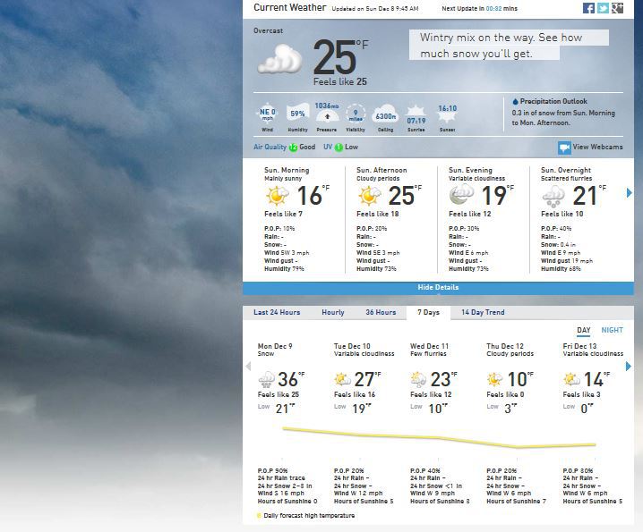Click the Air Quality green 12 badge
Viewport: 643px width, 532px height.
tap(293, 148)
